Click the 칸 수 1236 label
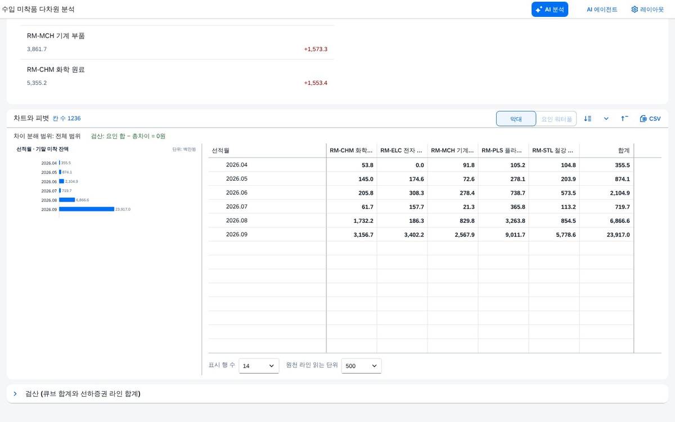 (x=67, y=119)
